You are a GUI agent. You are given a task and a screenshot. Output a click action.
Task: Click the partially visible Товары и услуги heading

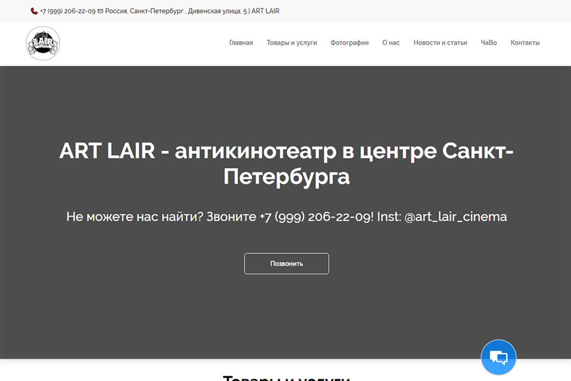tap(286, 377)
